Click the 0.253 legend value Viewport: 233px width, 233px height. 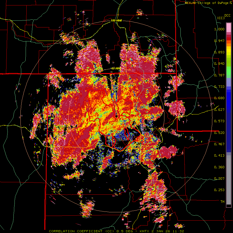[219, 190]
